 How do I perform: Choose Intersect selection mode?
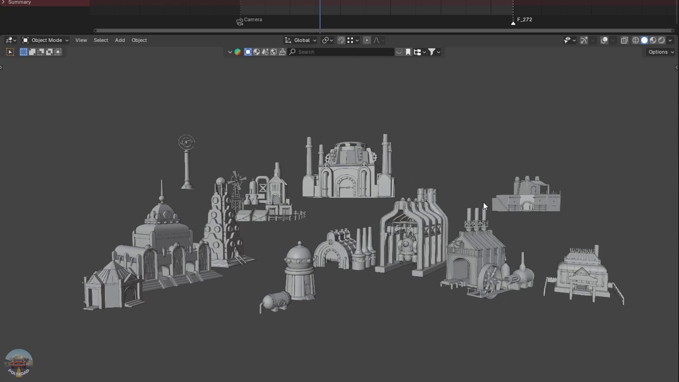pos(58,52)
